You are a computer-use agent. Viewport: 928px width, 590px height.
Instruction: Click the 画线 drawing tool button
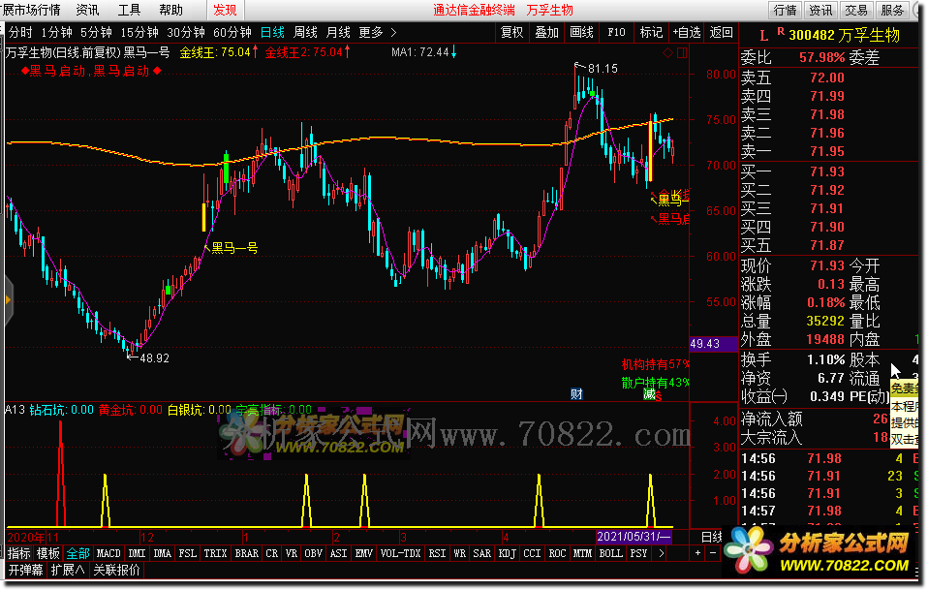click(582, 33)
